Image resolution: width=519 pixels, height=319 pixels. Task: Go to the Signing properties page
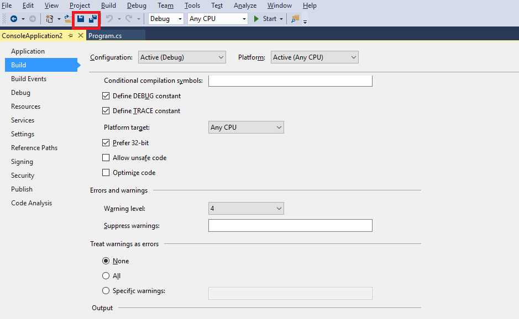(22, 162)
